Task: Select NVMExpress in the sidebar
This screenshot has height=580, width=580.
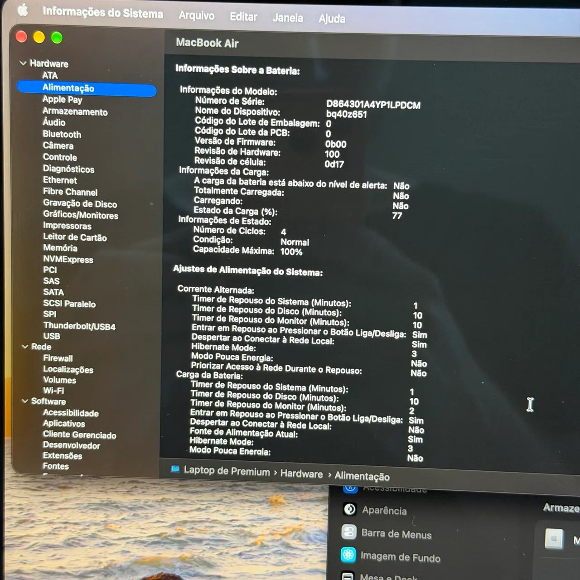Action: pos(68,259)
